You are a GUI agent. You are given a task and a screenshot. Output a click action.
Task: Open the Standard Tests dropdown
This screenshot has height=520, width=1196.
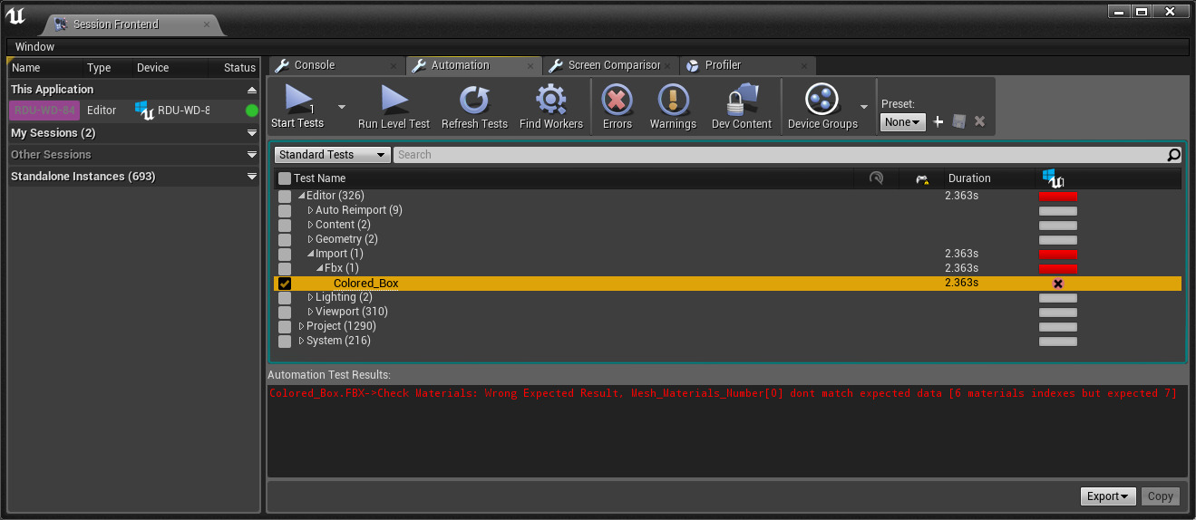click(x=332, y=155)
